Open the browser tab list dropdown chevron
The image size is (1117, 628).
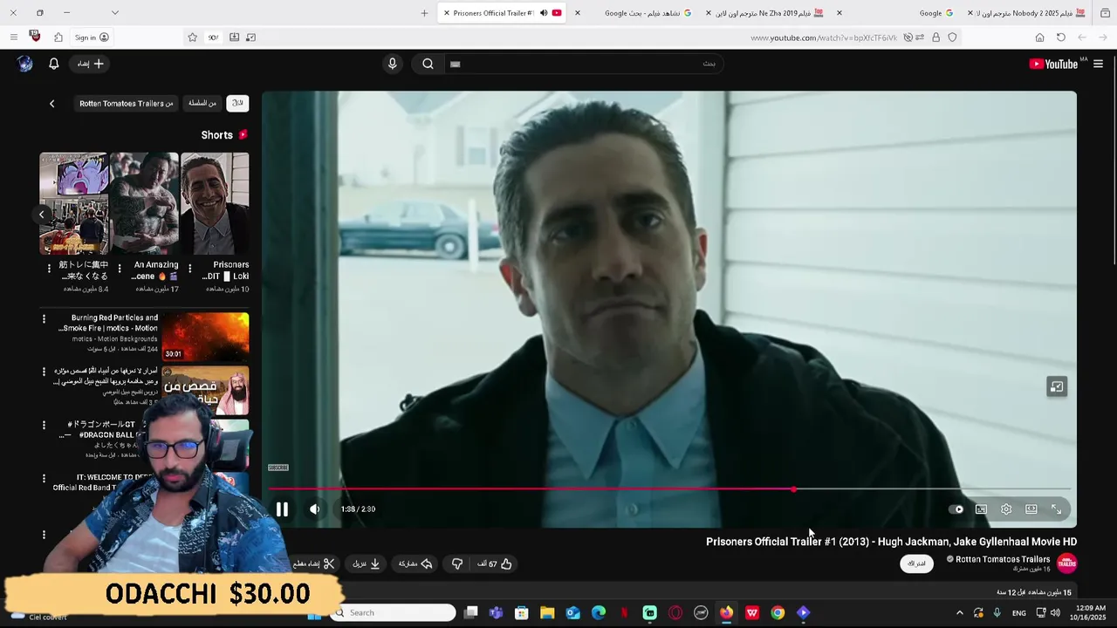click(115, 13)
